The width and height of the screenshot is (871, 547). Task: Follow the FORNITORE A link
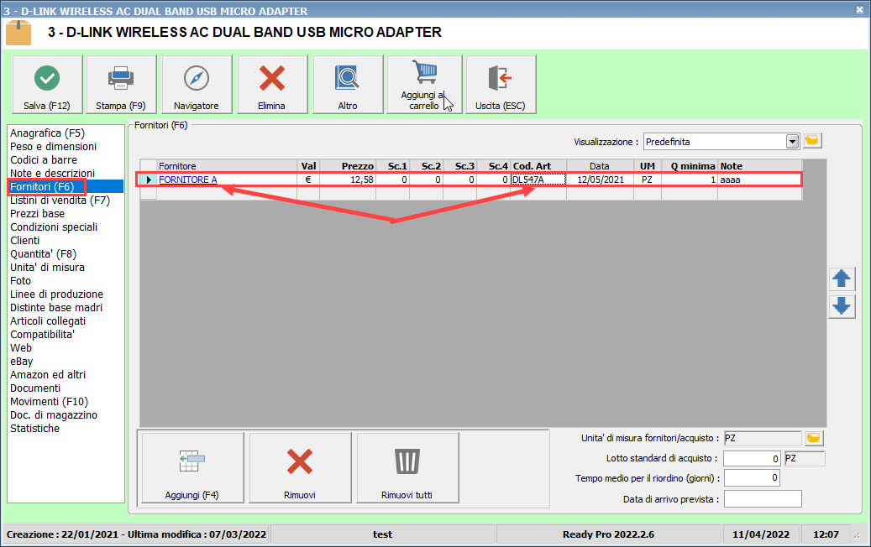pyautogui.click(x=188, y=180)
